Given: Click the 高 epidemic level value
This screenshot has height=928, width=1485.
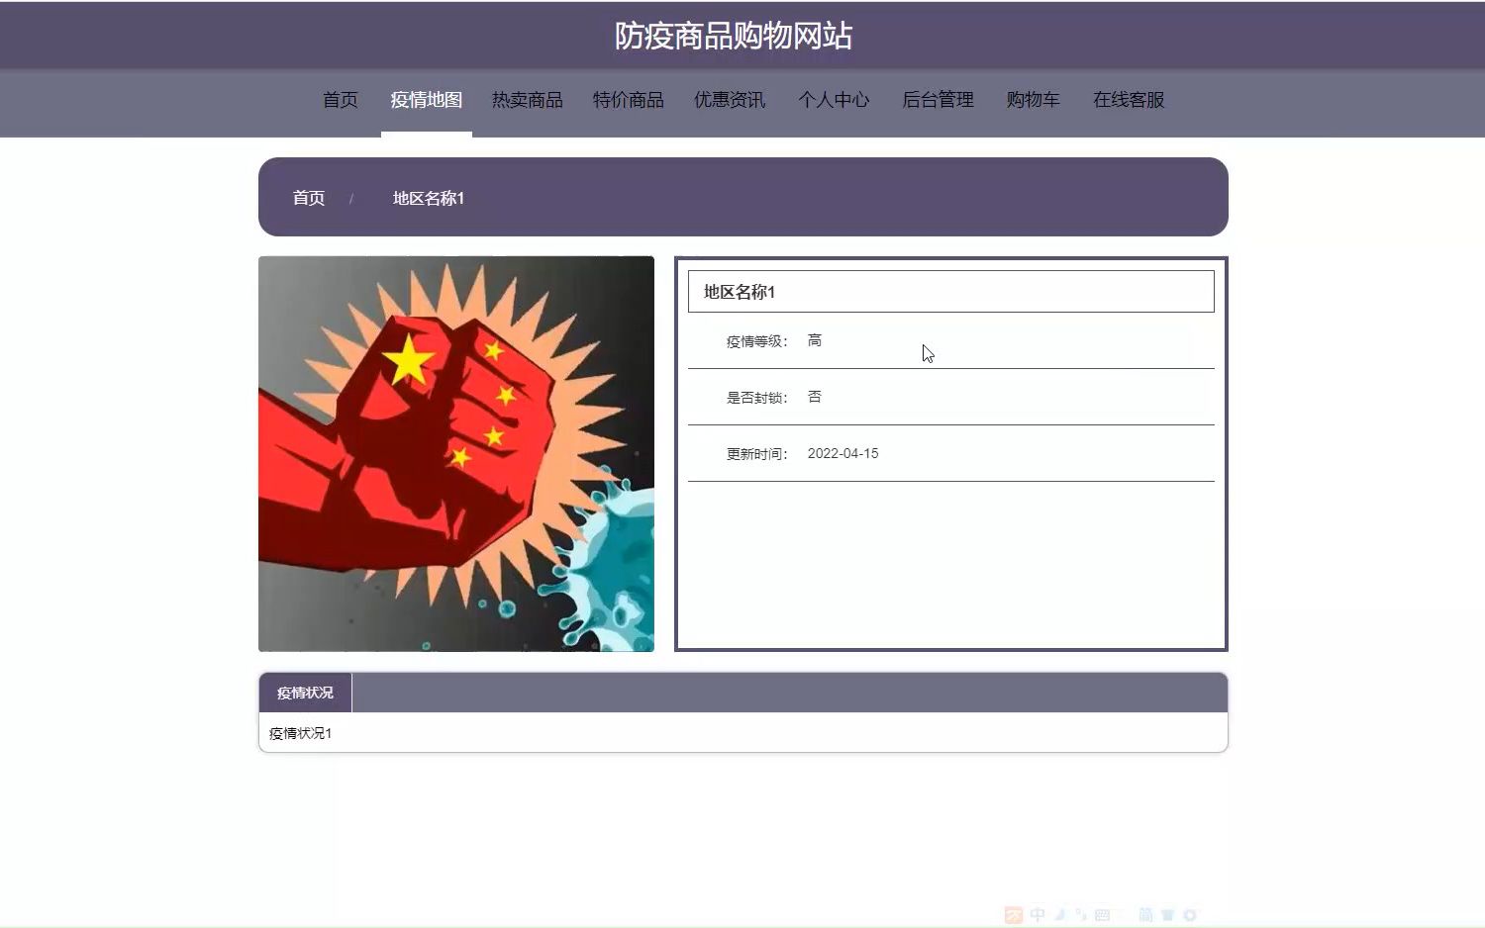Looking at the screenshot, I should pyautogui.click(x=815, y=340).
